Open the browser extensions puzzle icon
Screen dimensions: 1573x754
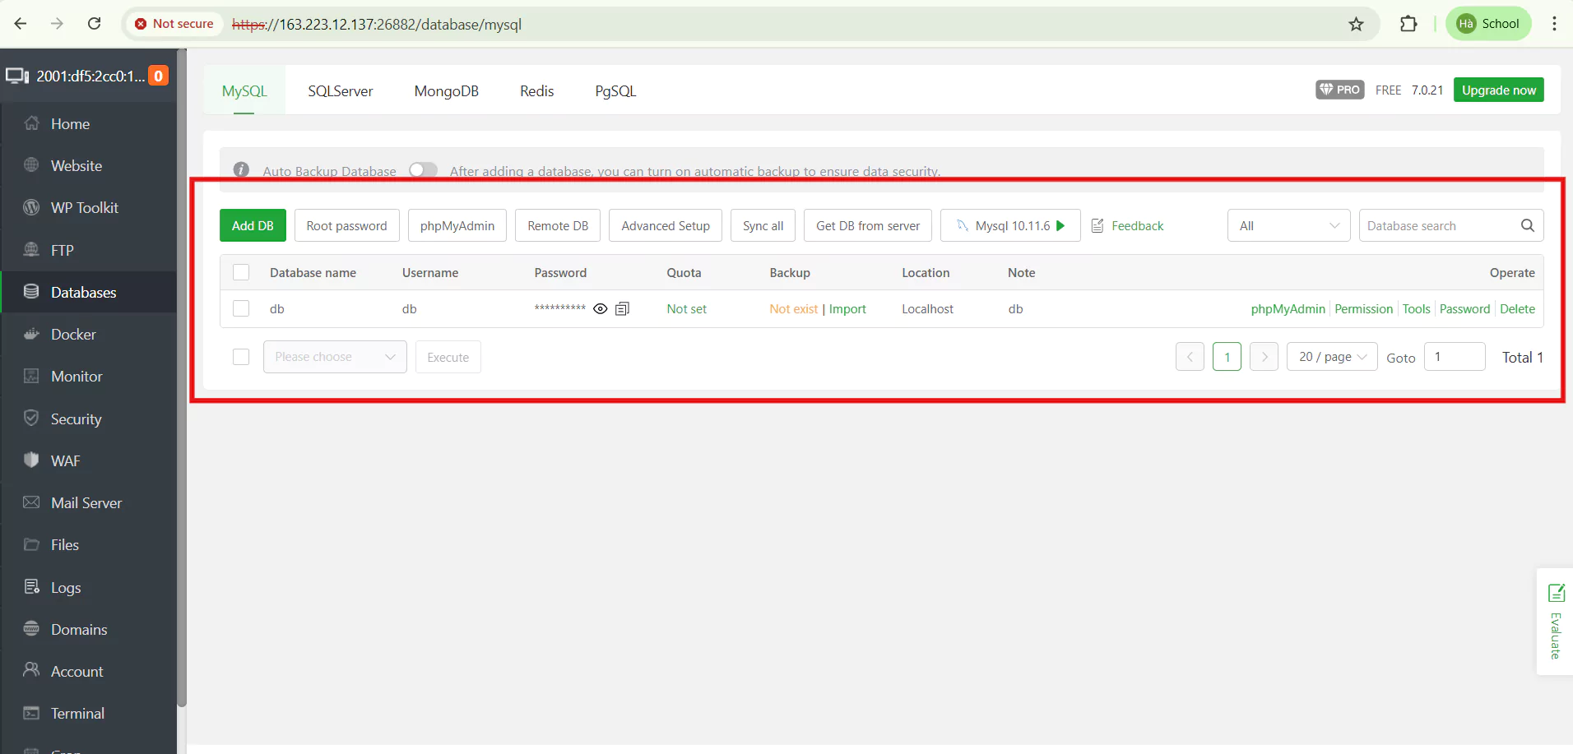pos(1408,24)
